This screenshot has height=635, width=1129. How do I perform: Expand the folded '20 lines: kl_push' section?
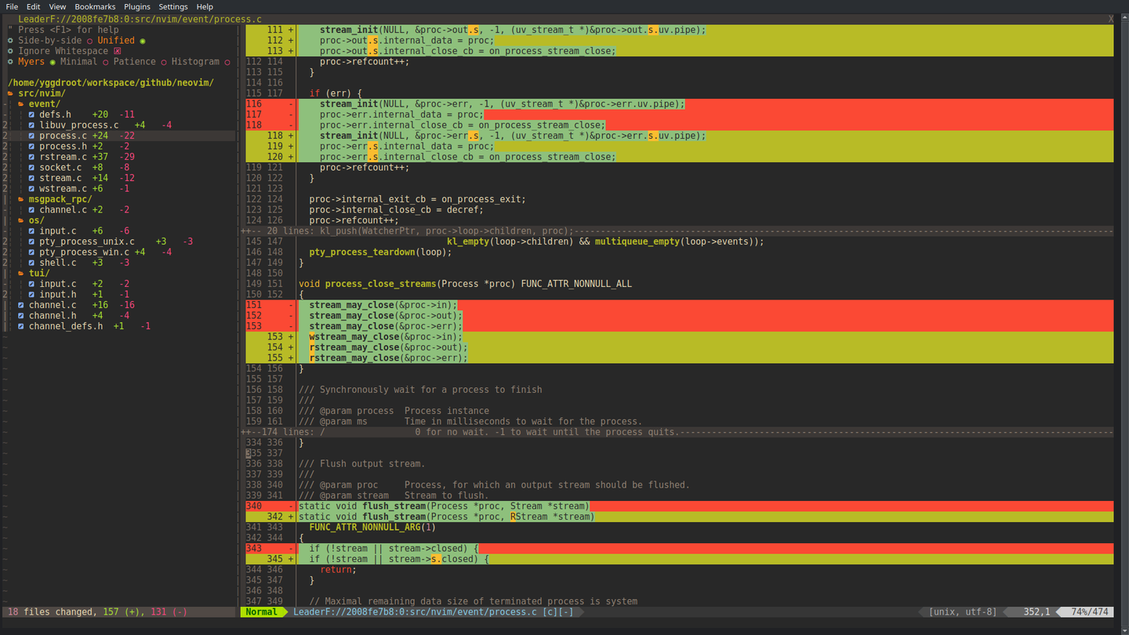click(x=677, y=231)
